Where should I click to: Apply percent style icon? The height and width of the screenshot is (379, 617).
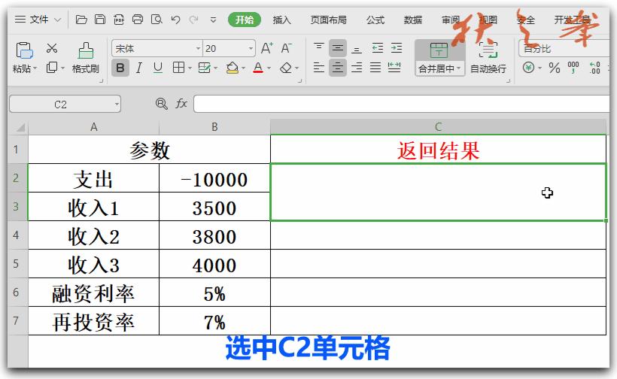click(x=554, y=68)
